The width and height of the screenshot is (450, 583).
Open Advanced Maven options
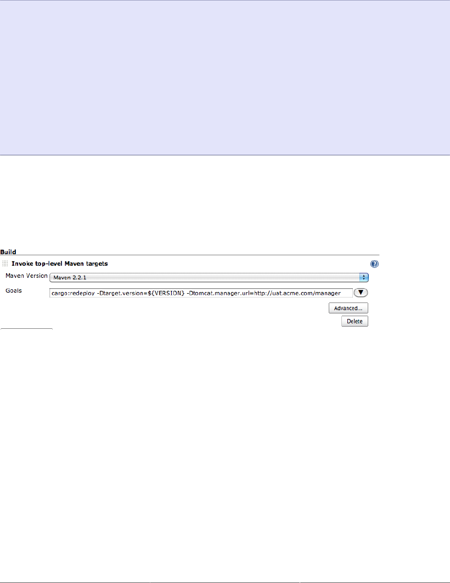click(348, 308)
